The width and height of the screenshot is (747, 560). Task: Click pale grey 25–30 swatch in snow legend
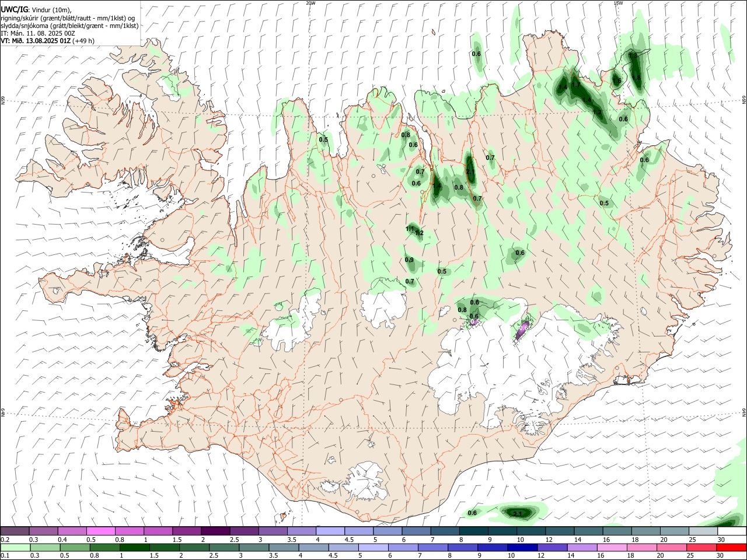(703, 531)
